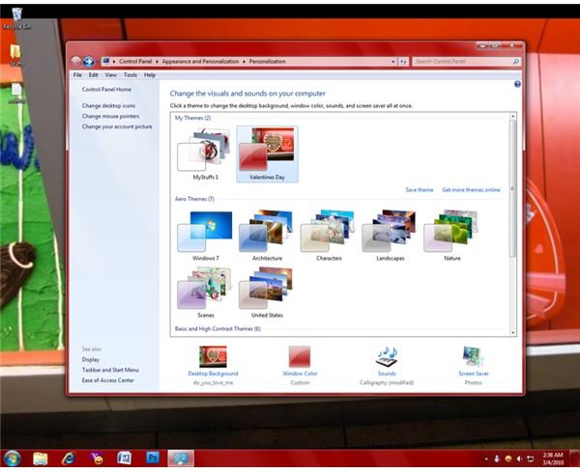The height and width of the screenshot is (472, 580).
Task: Apply the Windows 7 Aero theme
Action: [x=205, y=236]
